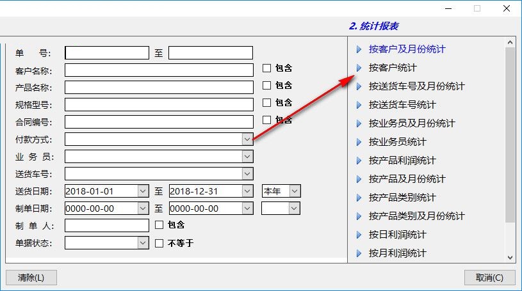Enable 包含 checkbox for 合同编号
Image resolution: width=522 pixels, height=291 pixels.
coord(266,120)
